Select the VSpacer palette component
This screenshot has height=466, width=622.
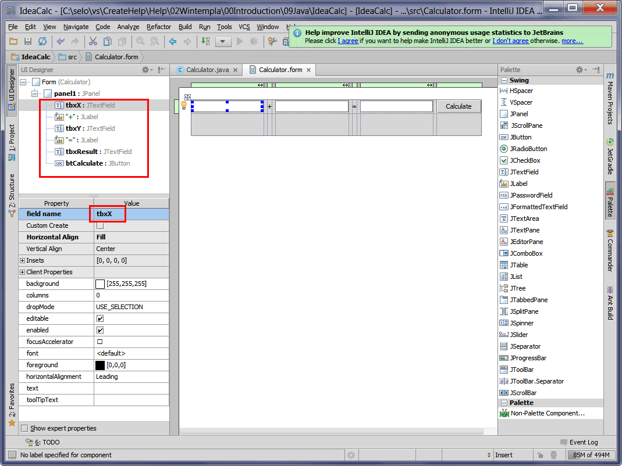(521, 102)
